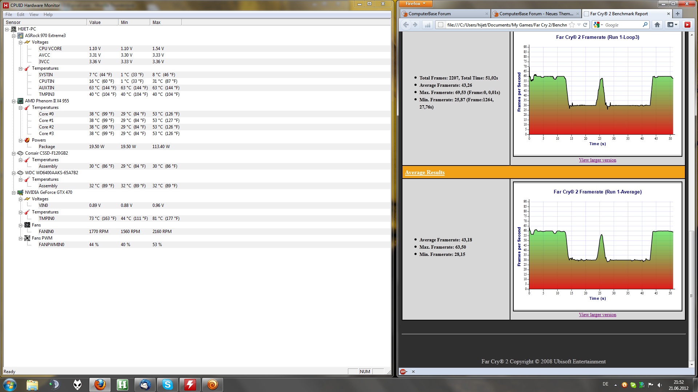Open Skype from taskbar
Screen dimensions: 698x392
pyautogui.click(x=167, y=384)
